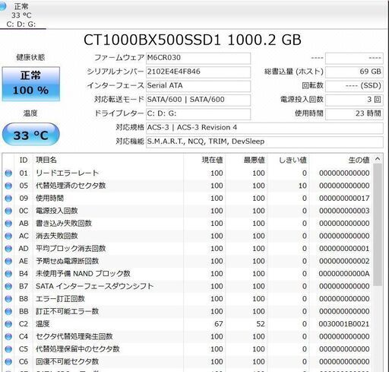Select the リードエラーレート row name
This screenshot has height=372, width=389.
(67, 173)
